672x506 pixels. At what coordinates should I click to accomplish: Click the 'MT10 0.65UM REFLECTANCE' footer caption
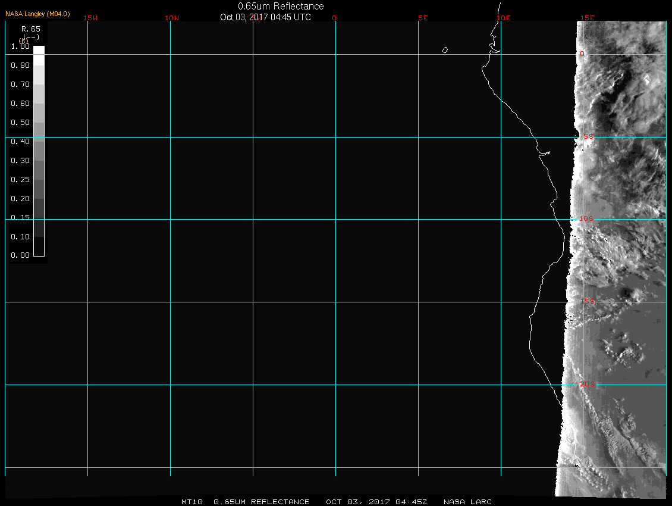click(x=245, y=502)
